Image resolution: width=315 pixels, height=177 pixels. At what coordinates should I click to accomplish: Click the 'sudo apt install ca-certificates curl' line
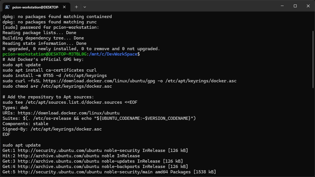coord(49,70)
